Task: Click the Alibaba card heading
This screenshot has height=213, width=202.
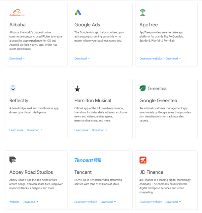Action: click(18, 25)
